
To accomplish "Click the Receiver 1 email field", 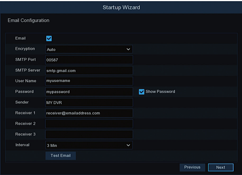I will pos(89,113).
